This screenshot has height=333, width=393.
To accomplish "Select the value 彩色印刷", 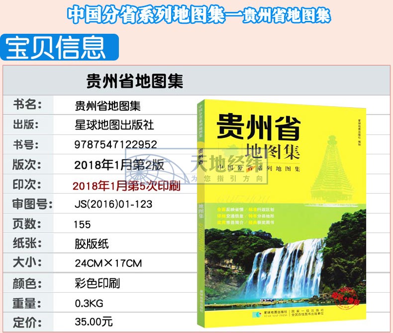I will (97, 283).
